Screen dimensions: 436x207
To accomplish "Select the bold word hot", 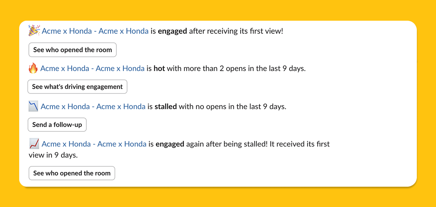I will click(x=159, y=68).
